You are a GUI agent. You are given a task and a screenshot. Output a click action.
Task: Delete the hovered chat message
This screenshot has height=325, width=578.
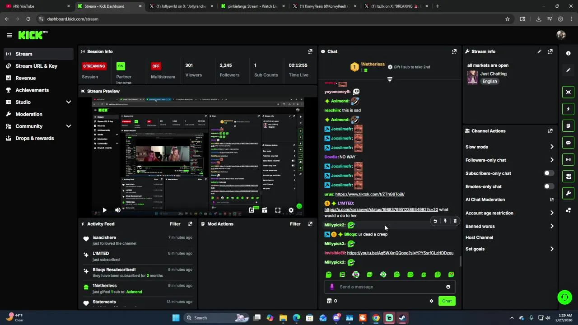tap(455, 221)
